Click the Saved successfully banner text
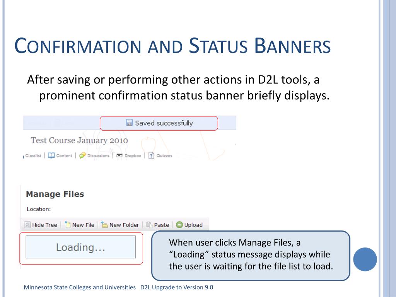Image resolution: width=396 pixels, height=297 pixels. [164, 123]
